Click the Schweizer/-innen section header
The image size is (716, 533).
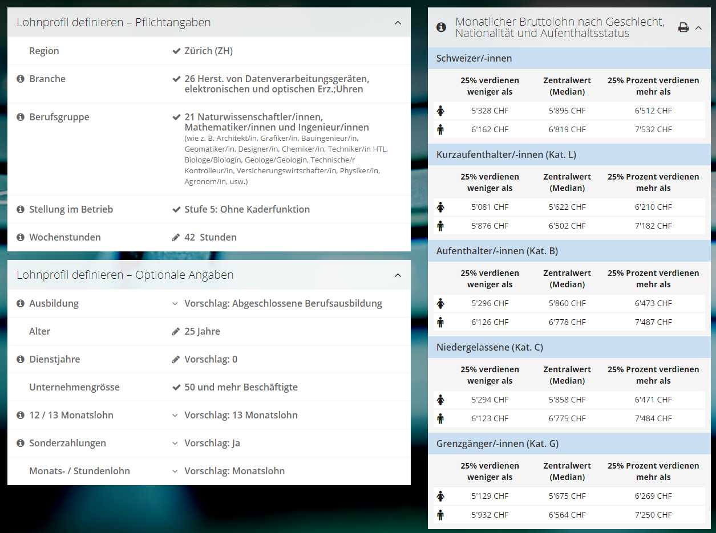click(x=569, y=58)
